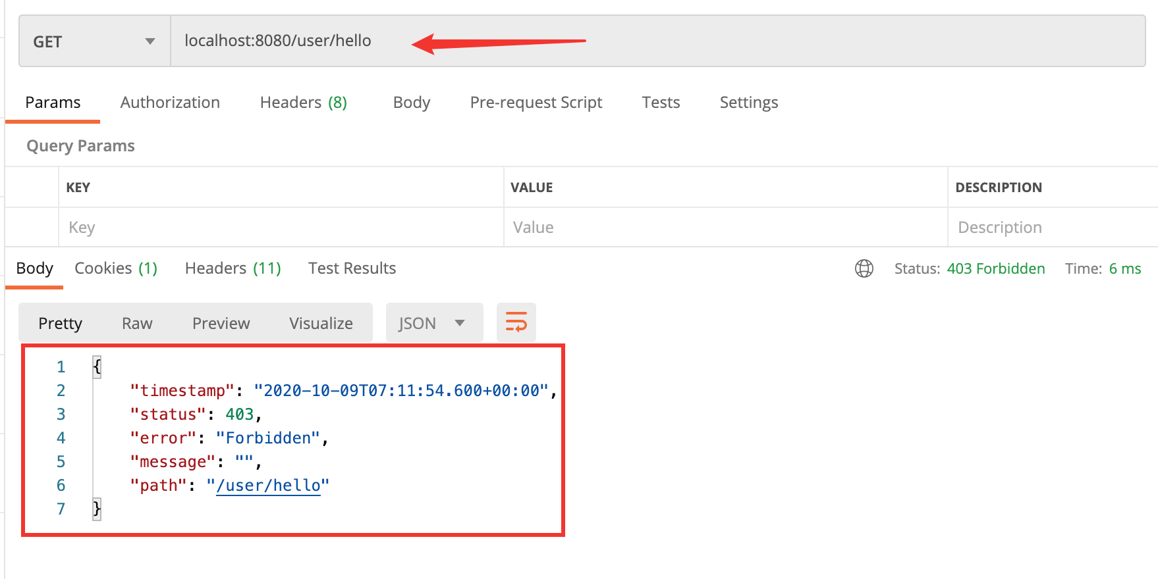Switch to the Authorization tab
Image resolution: width=1158 pixels, height=579 pixels.
coord(170,103)
